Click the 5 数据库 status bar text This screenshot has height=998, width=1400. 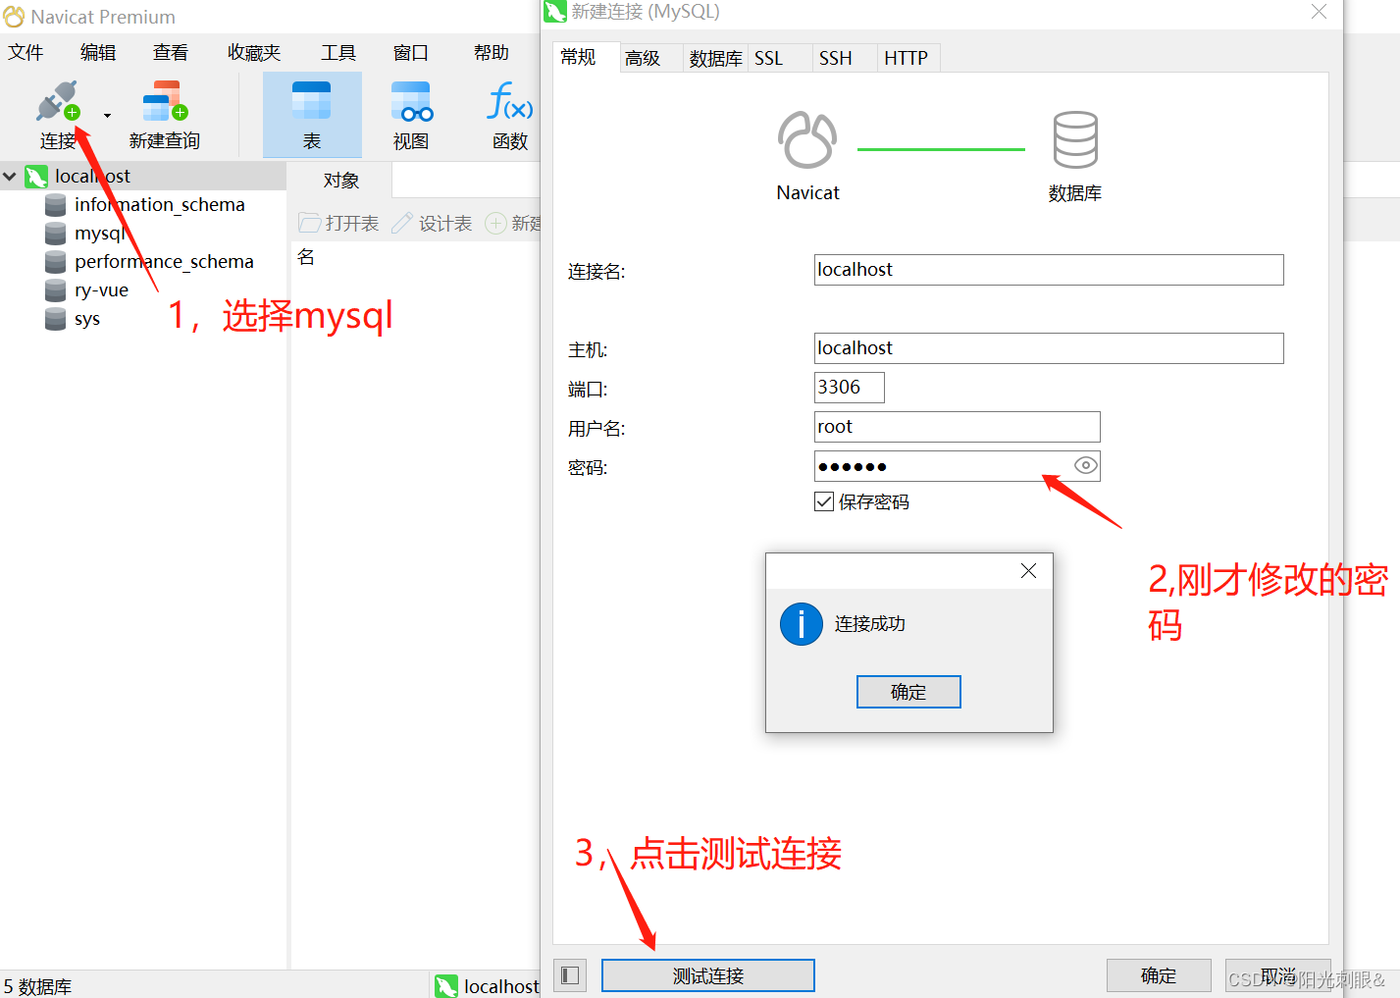pyautogui.click(x=37, y=986)
